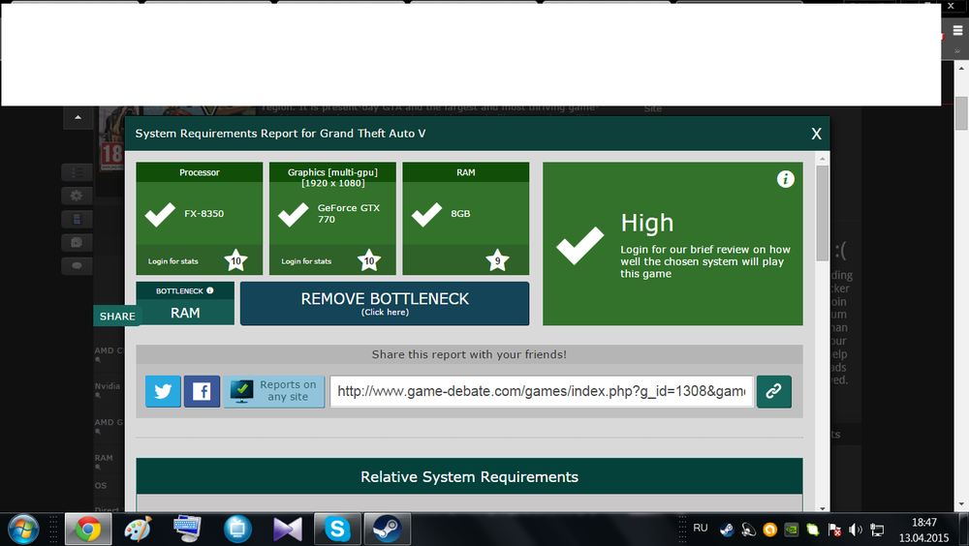Open Skype from the taskbar
969x546 pixels.
337,529
